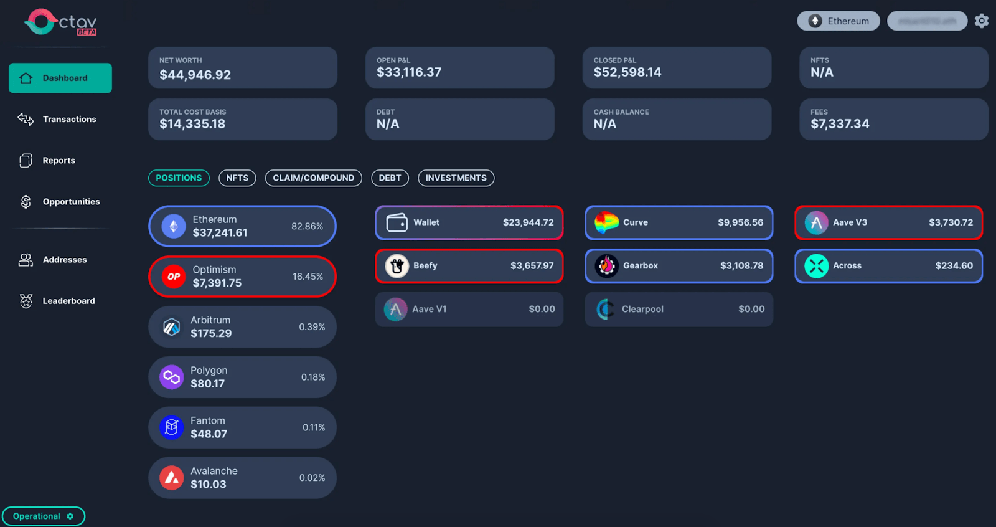Viewport: 996px width, 527px height.
Task: Click the Reports document icon
Action: (x=26, y=161)
